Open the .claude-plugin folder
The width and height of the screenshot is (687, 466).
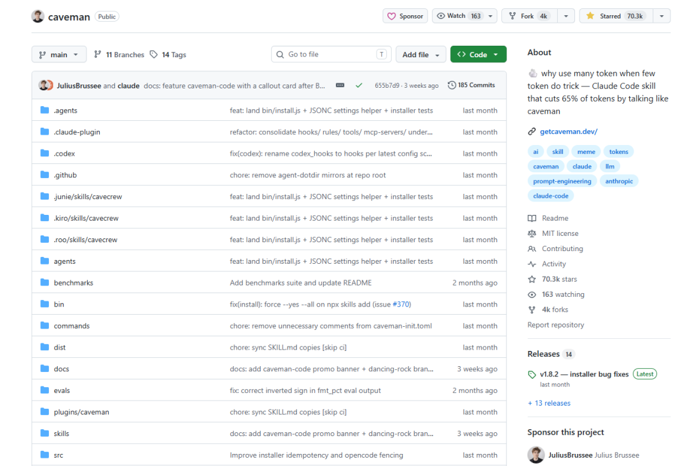point(77,132)
